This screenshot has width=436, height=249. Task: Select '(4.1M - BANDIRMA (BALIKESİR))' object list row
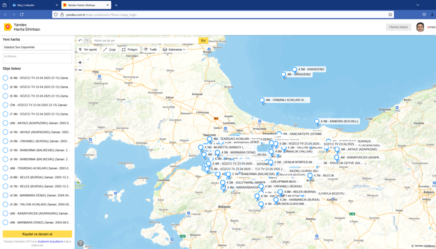[x=37, y=159]
